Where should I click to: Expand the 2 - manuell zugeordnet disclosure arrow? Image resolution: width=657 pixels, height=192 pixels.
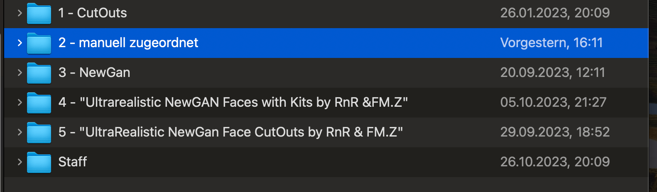(20, 43)
